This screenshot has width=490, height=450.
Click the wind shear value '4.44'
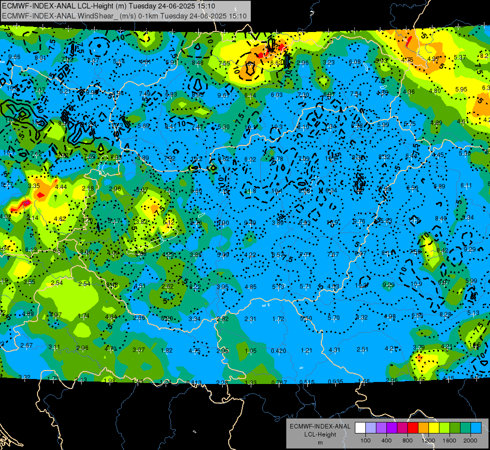[61, 186]
